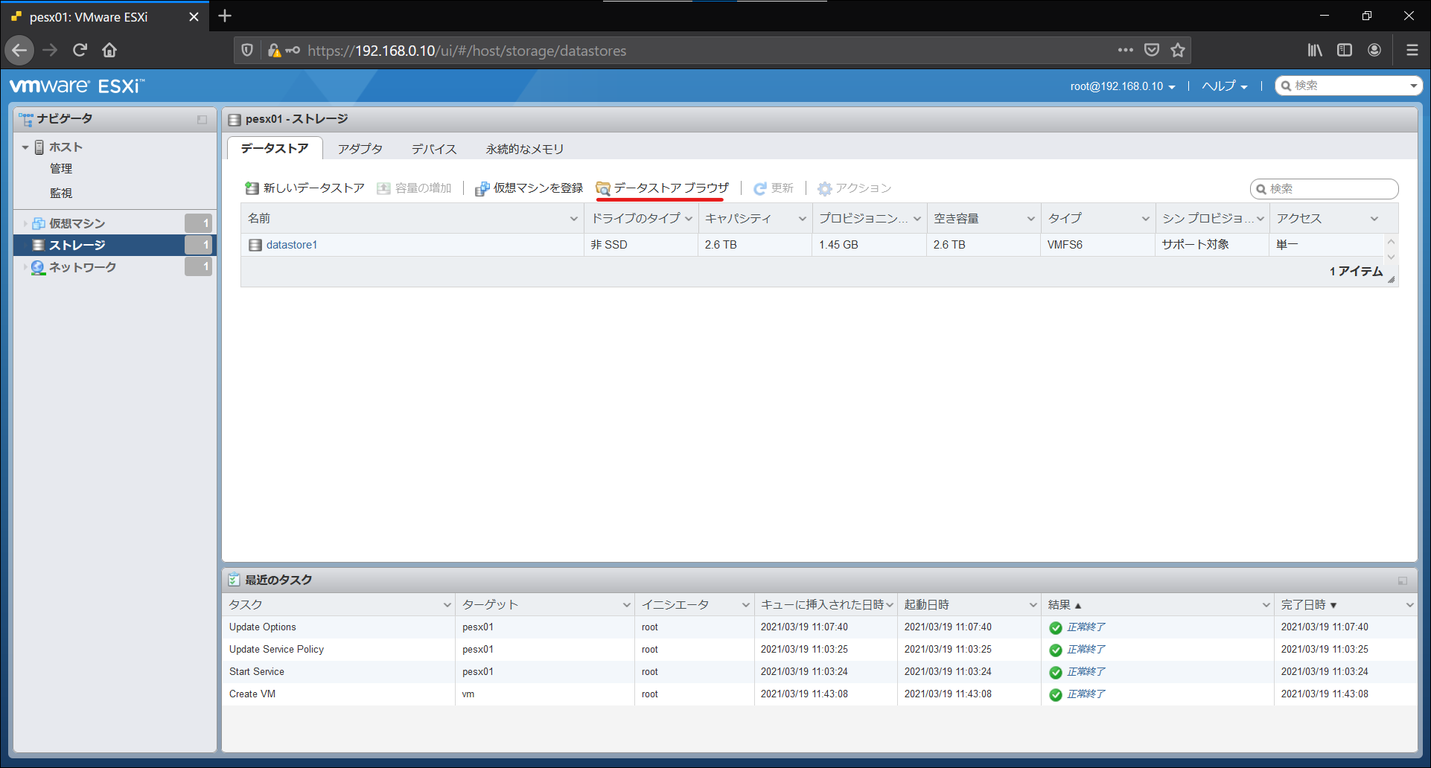The image size is (1431, 768).
Task: Click the 仮想マシン icon in navigator
Action: click(39, 223)
